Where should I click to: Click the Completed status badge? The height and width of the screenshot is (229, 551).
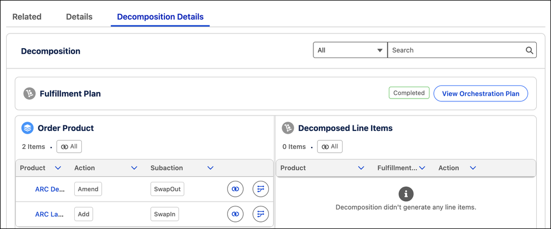coord(409,93)
